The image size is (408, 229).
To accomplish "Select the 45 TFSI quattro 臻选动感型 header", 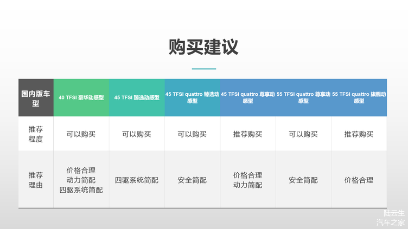I will (x=192, y=97).
